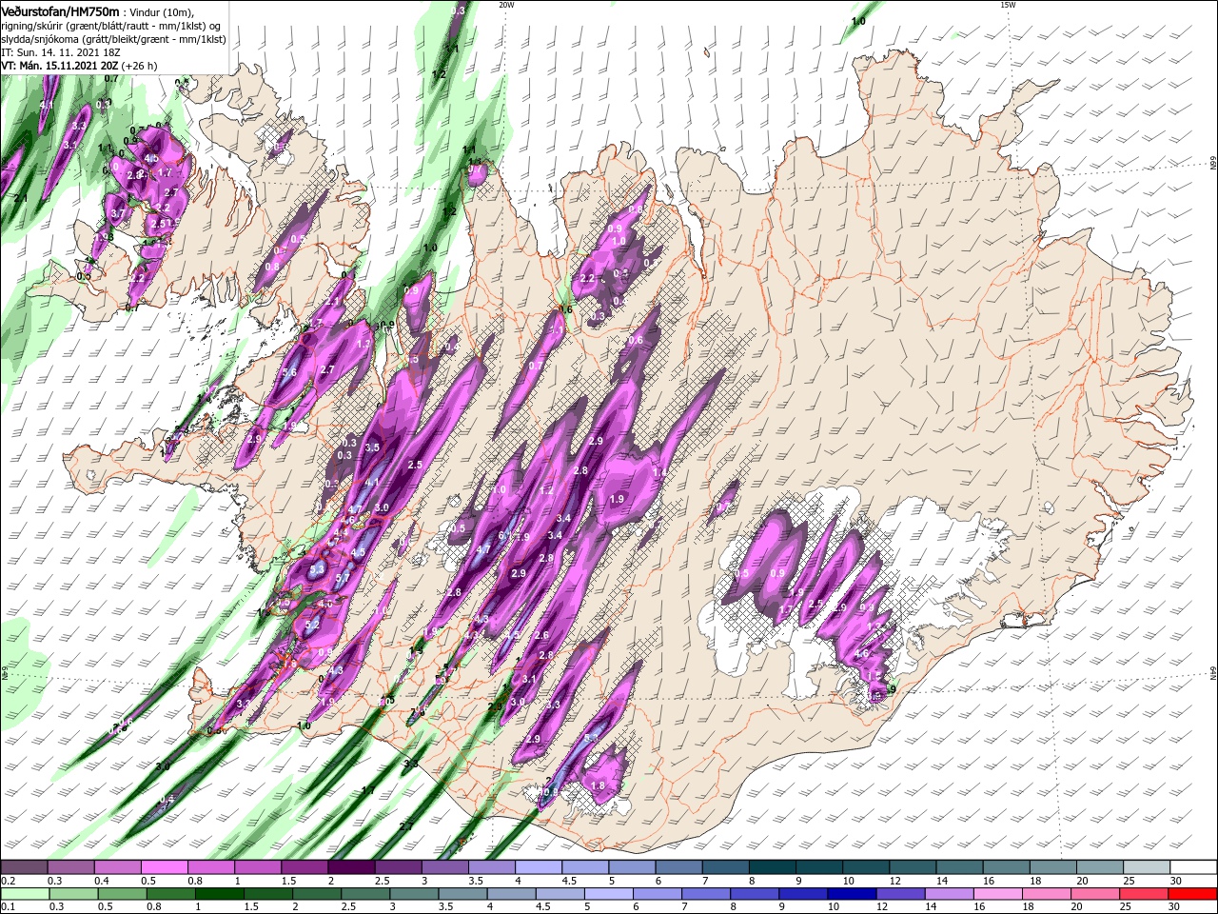Pick upper scale swatch between 0.2 and 0.3
Screen dimensions: 1218x914
24,867
